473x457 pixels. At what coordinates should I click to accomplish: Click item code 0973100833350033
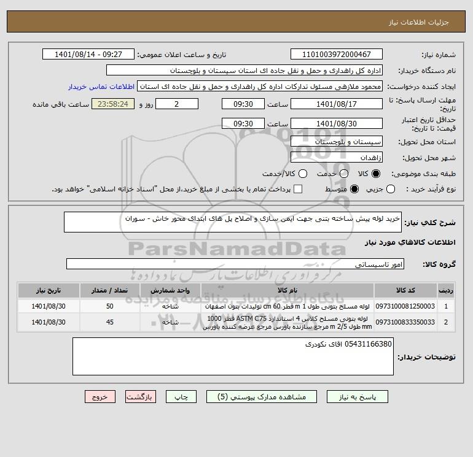coord(405,322)
